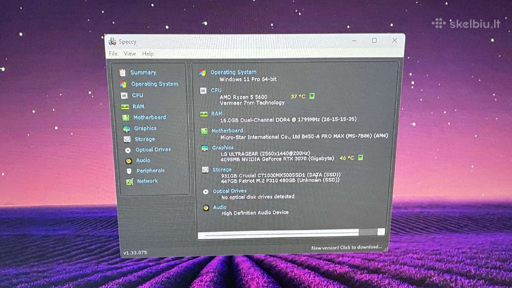Viewport: 512px width, 288px height.
Task: Click the Speccy app icon in title bar
Action: 112,41
